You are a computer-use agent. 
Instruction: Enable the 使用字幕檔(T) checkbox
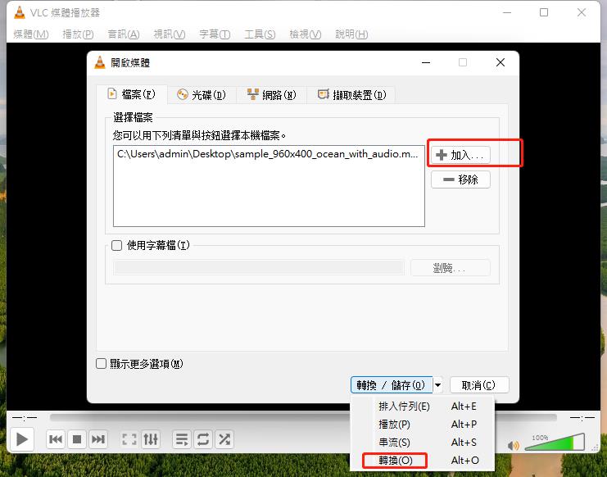point(116,246)
